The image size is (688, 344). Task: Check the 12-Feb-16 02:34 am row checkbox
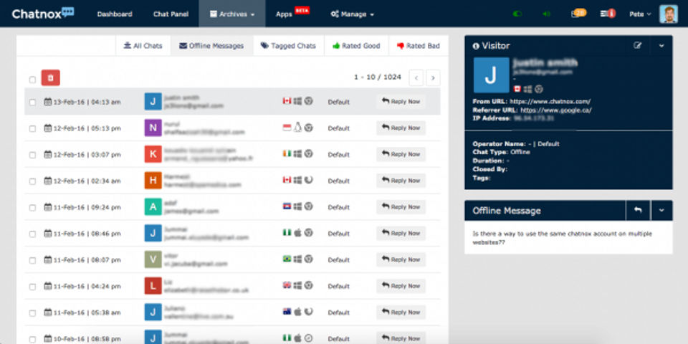tap(32, 181)
